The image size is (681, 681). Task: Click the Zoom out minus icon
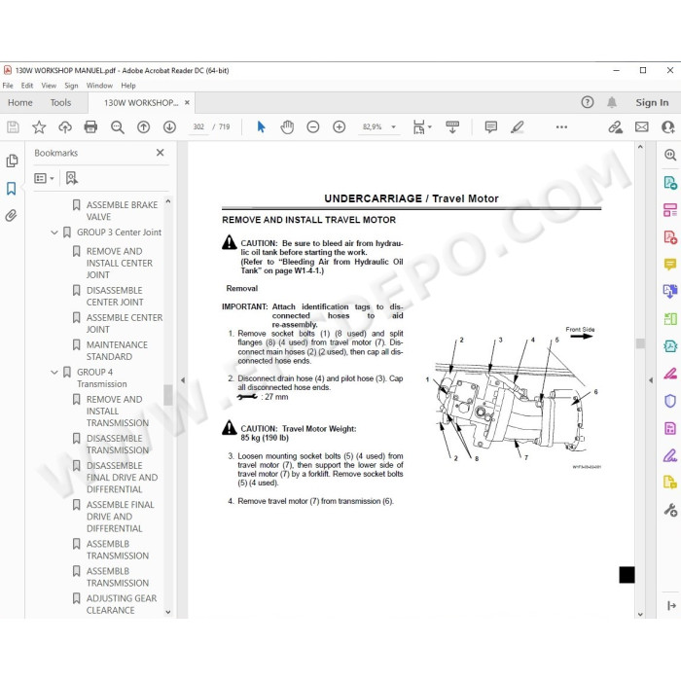(x=313, y=126)
